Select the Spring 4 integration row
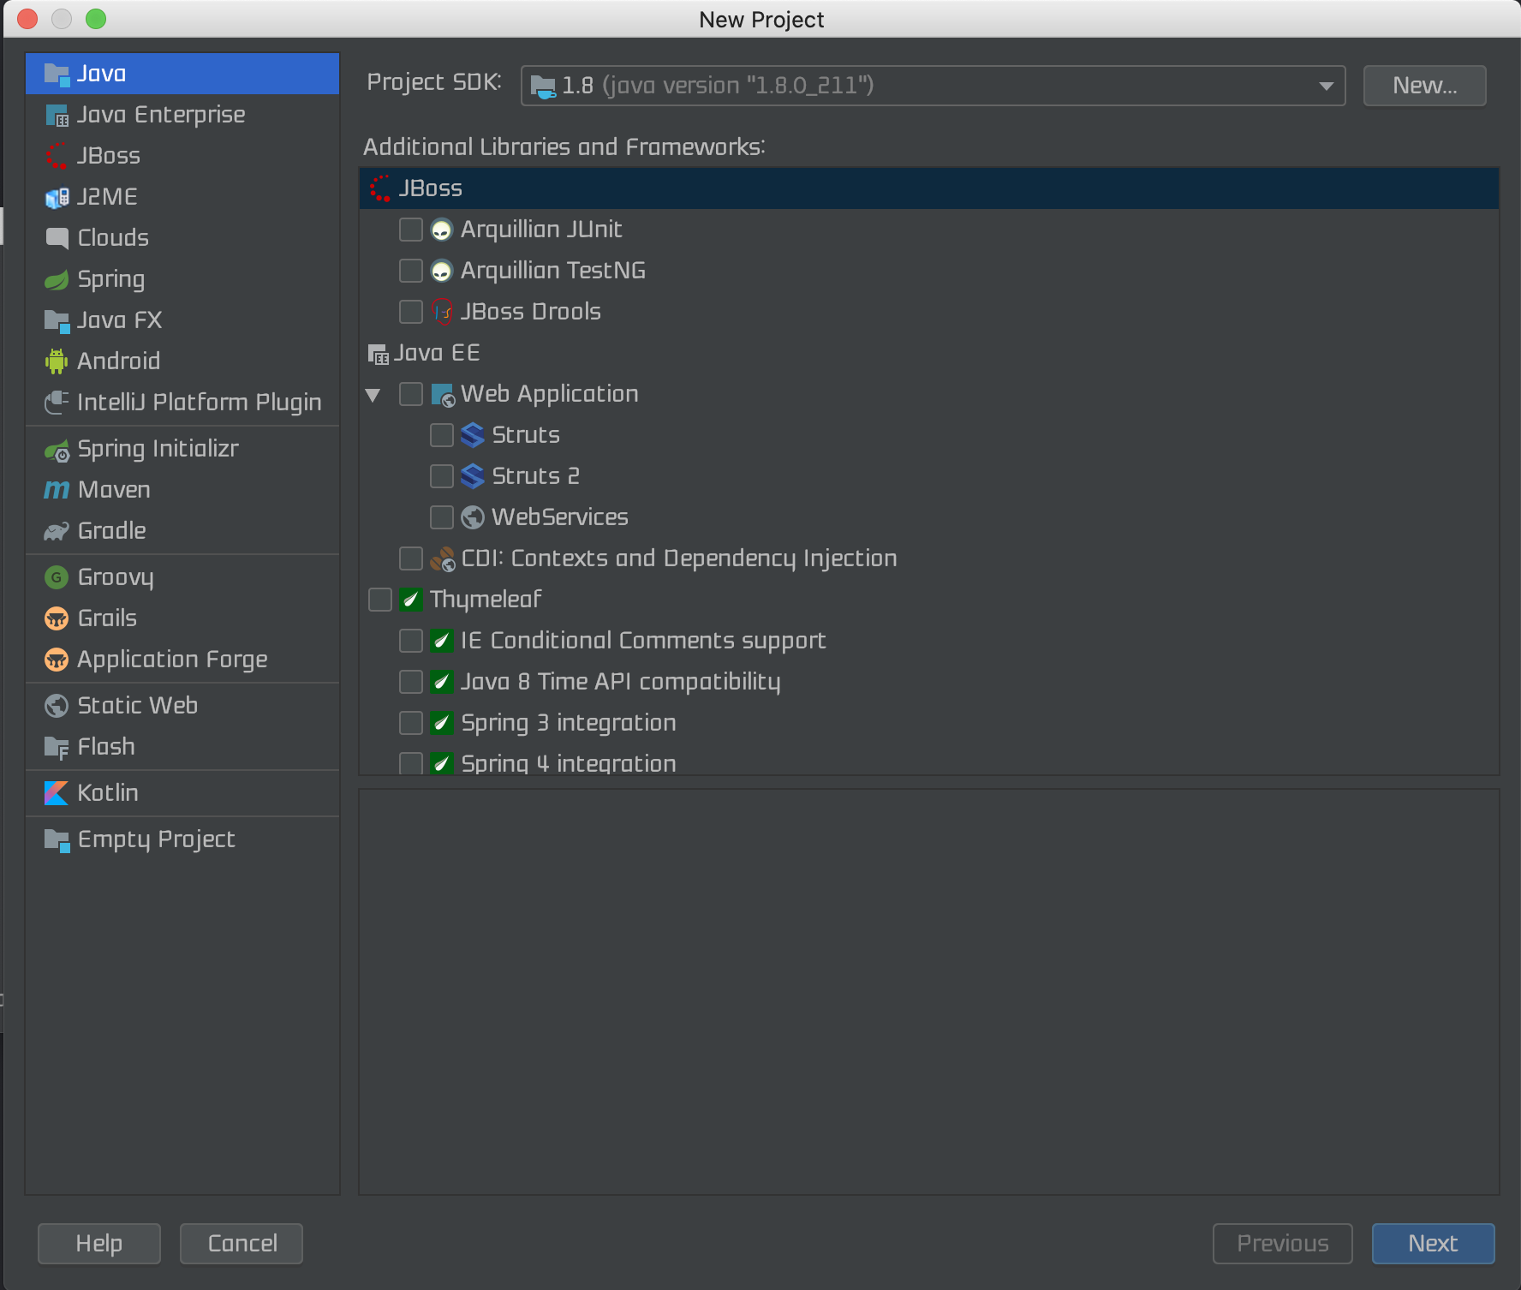The width and height of the screenshot is (1521, 1290). point(929,762)
